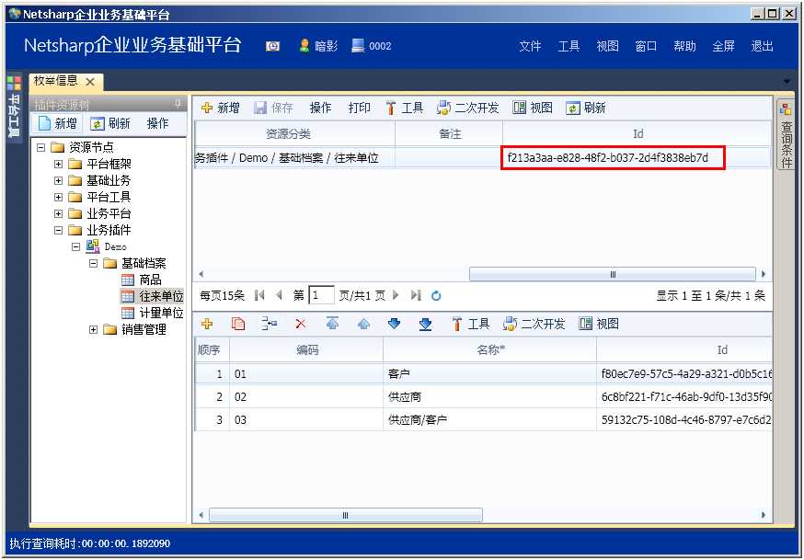804x560 pixels.
Task: Click 新增 in the plugin resource tree panel
Action: (57, 123)
